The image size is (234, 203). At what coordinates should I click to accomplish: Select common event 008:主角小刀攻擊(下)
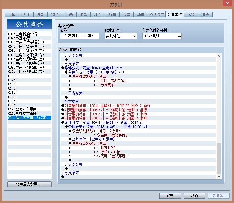click(29, 63)
